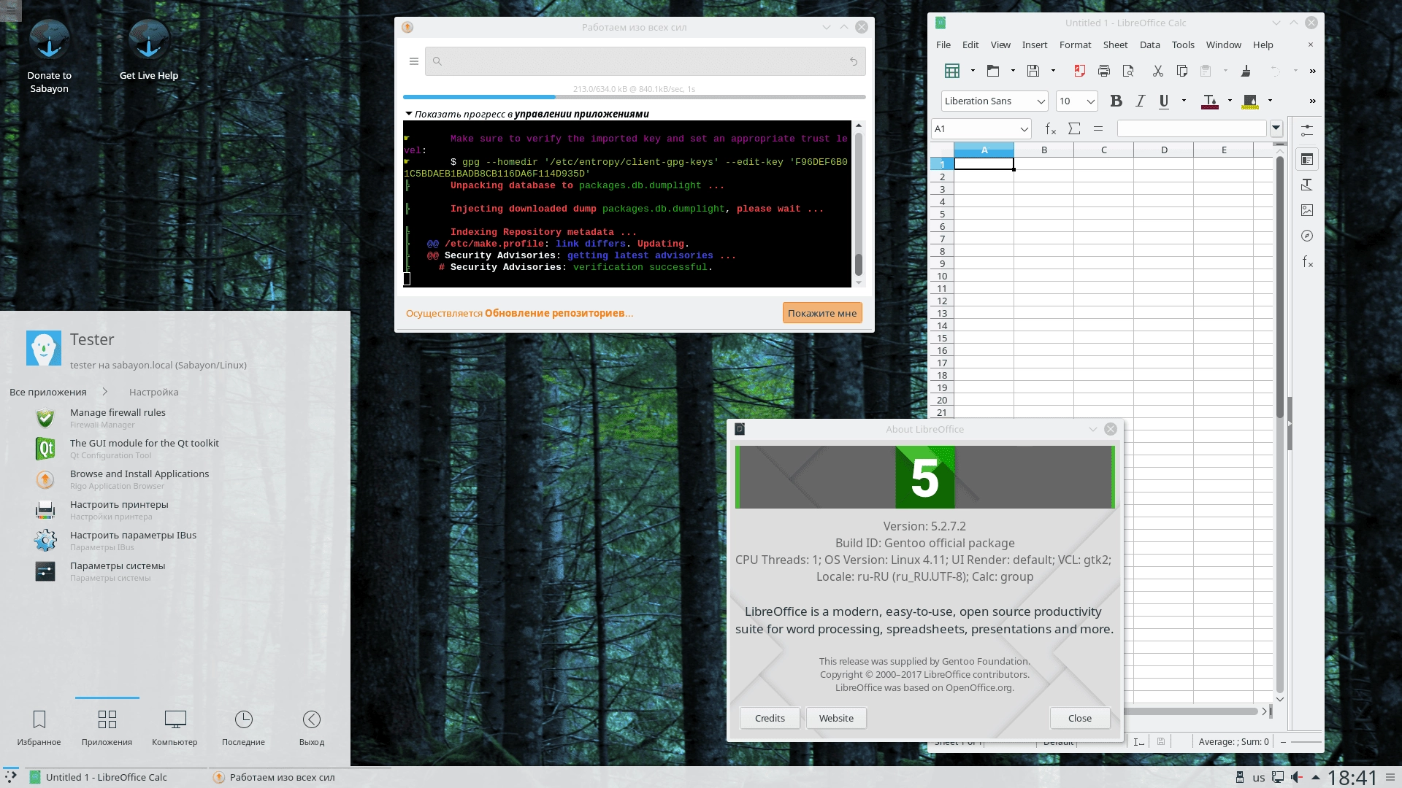Open the Styles deck in Calc sidebar
The width and height of the screenshot is (1402, 788).
tap(1307, 185)
